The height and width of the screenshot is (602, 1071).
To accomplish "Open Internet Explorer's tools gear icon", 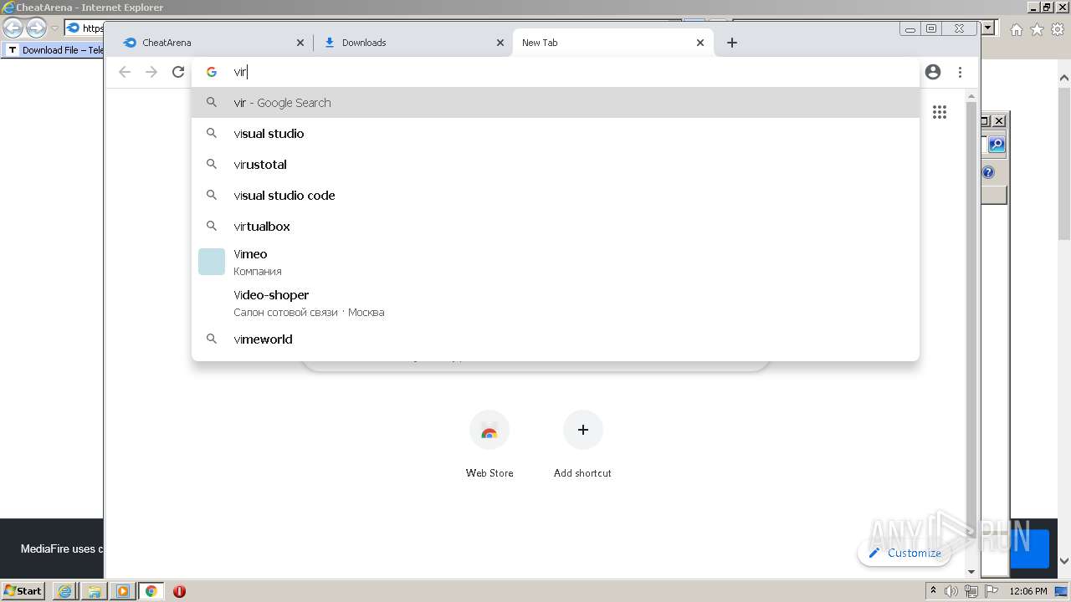I will [1057, 29].
